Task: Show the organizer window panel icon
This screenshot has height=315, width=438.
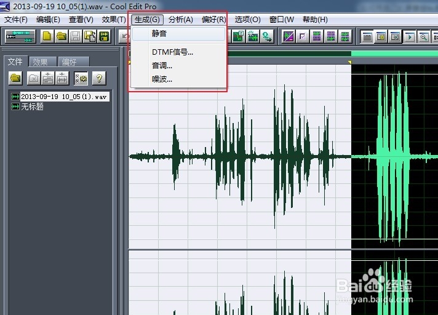Action: pyautogui.click(x=367, y=36)
